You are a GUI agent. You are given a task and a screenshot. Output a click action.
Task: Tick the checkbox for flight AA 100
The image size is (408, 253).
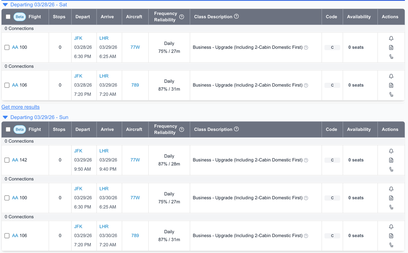(7, 47)
